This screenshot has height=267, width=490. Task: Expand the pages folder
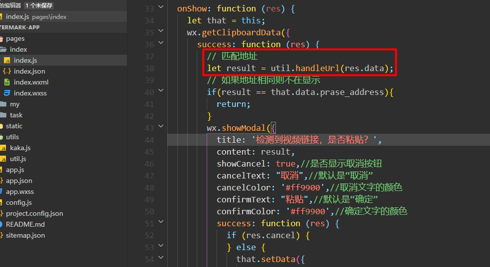15,38
